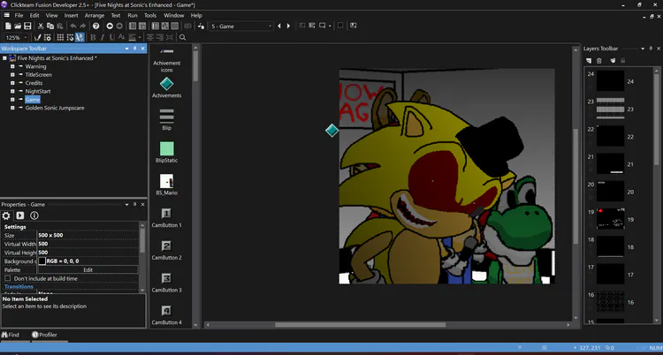Open the Profiler panel
663x355 pixels.
click(x=44, y=335)
